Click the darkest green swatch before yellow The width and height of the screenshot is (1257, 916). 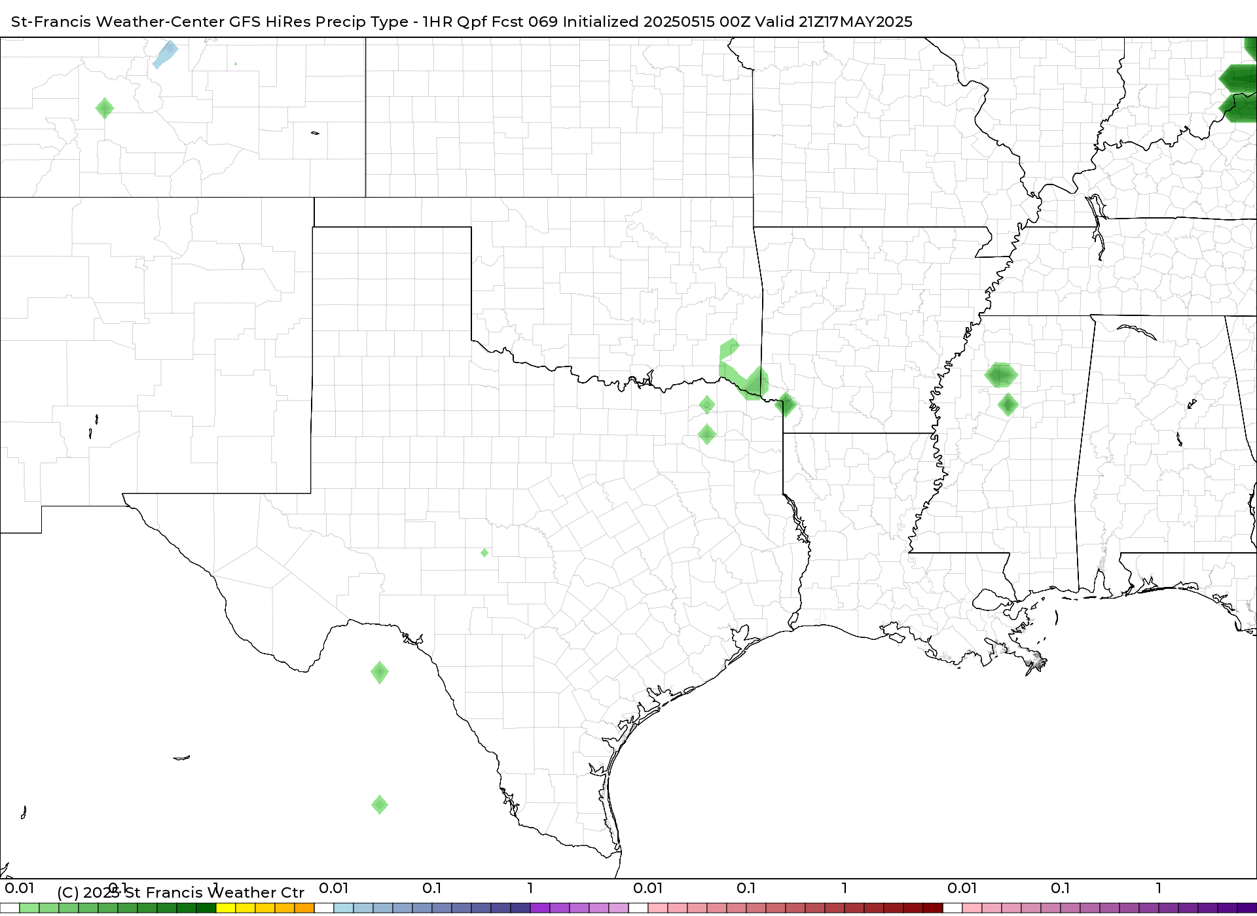(206, 908)
